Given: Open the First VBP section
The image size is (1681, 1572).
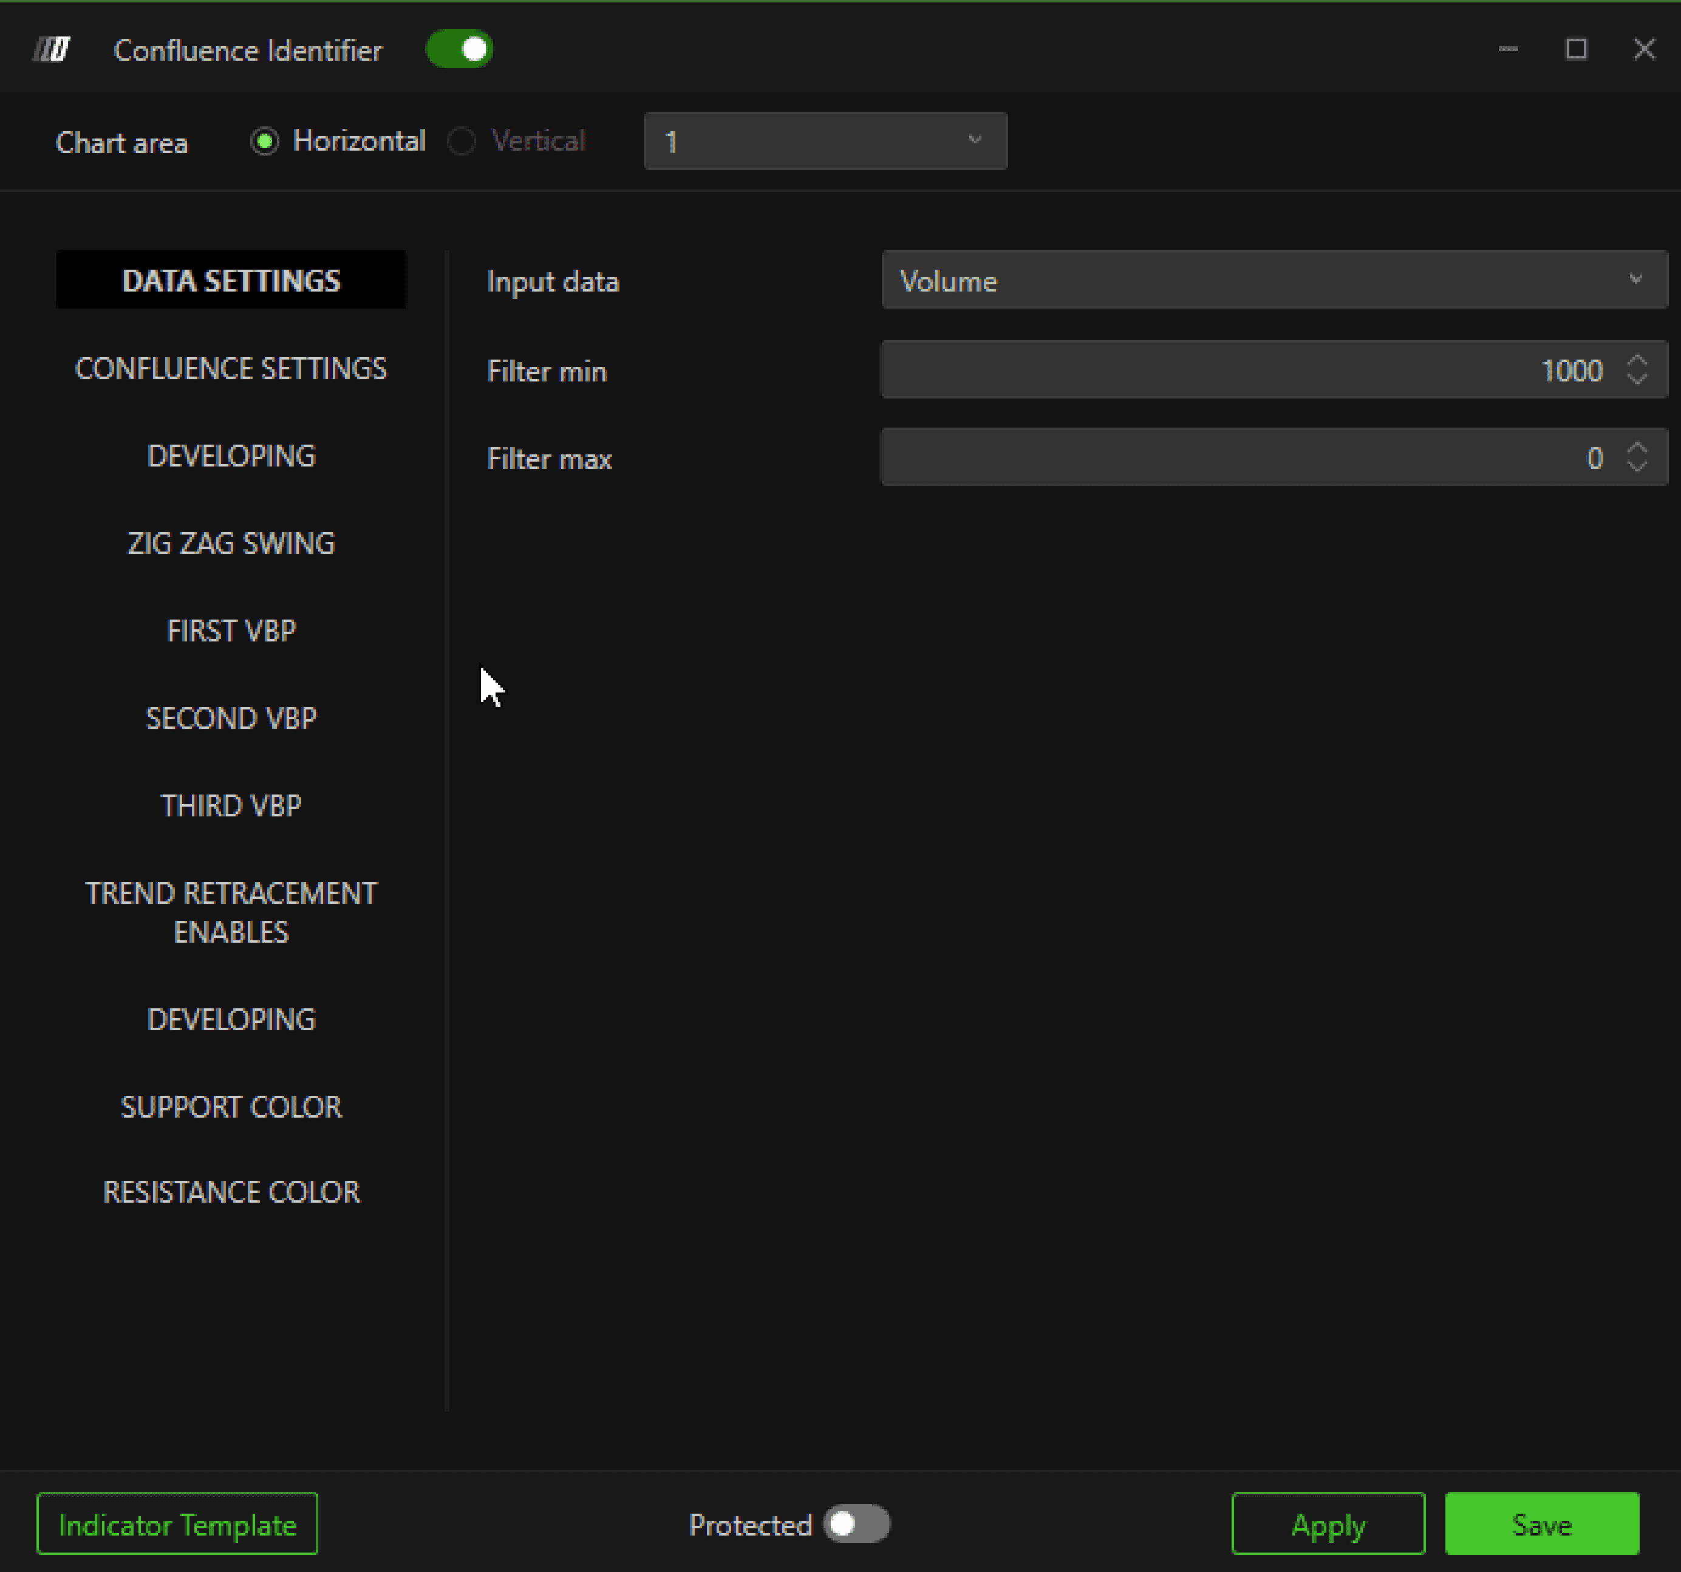Looking at the screenshot, I should click(x=231, y=631).
